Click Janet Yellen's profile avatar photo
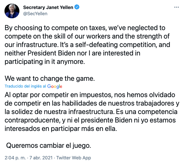The image size is (184, 165). tap(12, 11)
